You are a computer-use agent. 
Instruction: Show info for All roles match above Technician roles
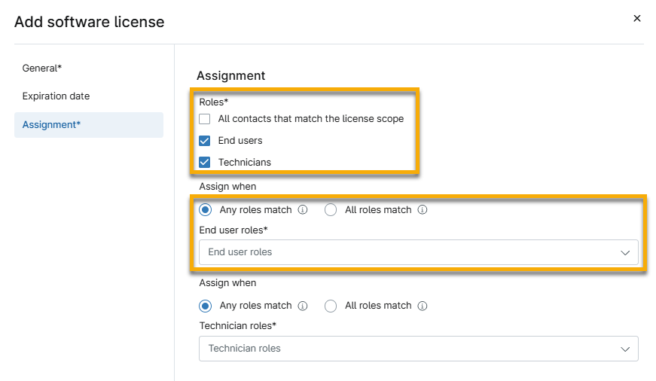[x=423, y=306]
